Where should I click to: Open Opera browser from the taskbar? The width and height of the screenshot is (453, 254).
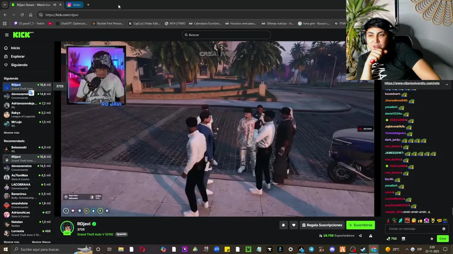point(142,249)
